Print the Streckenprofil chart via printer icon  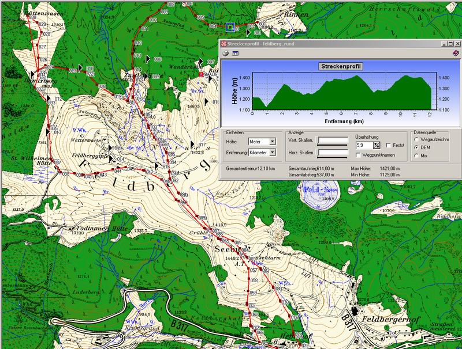click(x=226, y=54)
